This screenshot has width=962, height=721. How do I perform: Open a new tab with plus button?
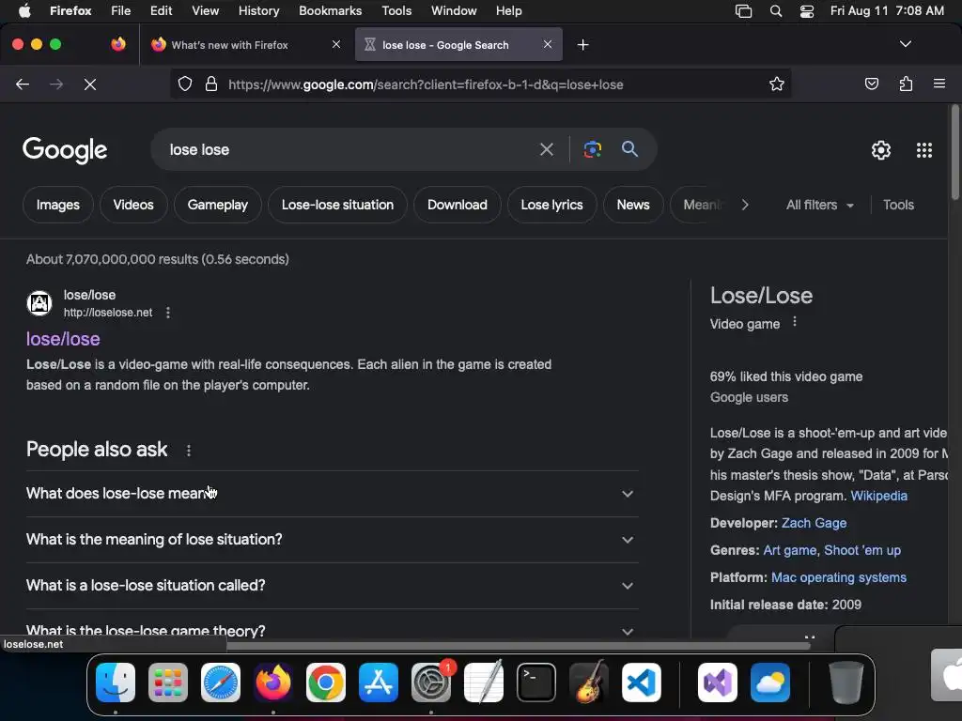pyautogui.click(x=582, y=45)
